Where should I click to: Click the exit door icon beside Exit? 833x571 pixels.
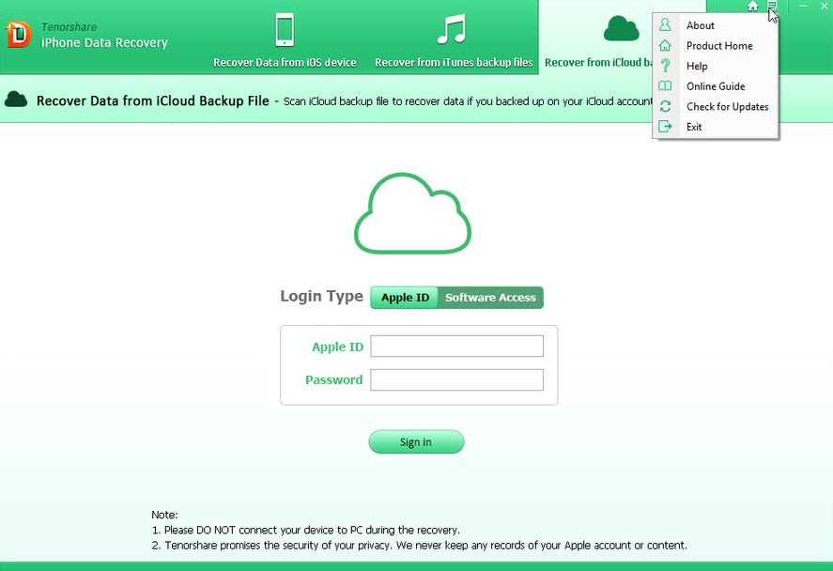tap(665, 127)
